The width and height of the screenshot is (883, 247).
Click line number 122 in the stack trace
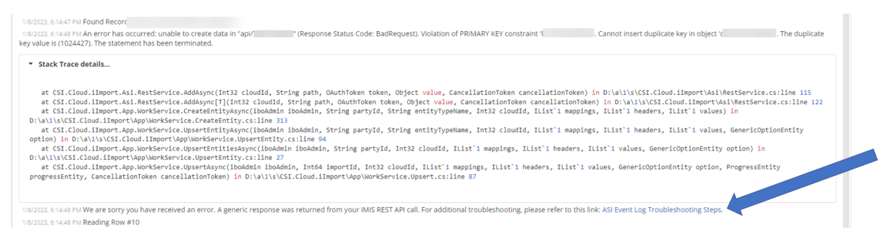816,102
